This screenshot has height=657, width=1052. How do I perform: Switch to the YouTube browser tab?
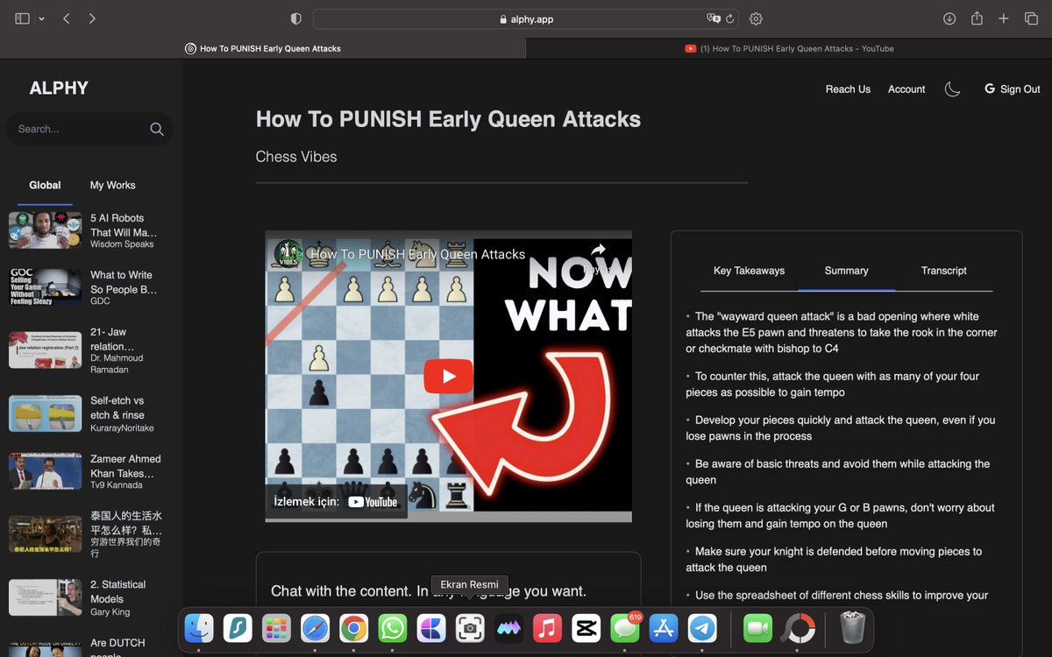click(789, 48)
